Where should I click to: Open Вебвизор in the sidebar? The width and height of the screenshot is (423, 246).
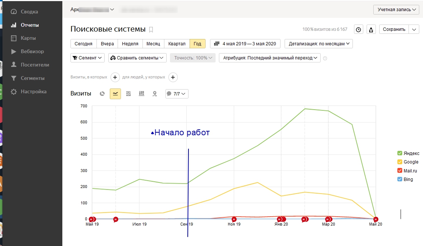pos(32,51)
